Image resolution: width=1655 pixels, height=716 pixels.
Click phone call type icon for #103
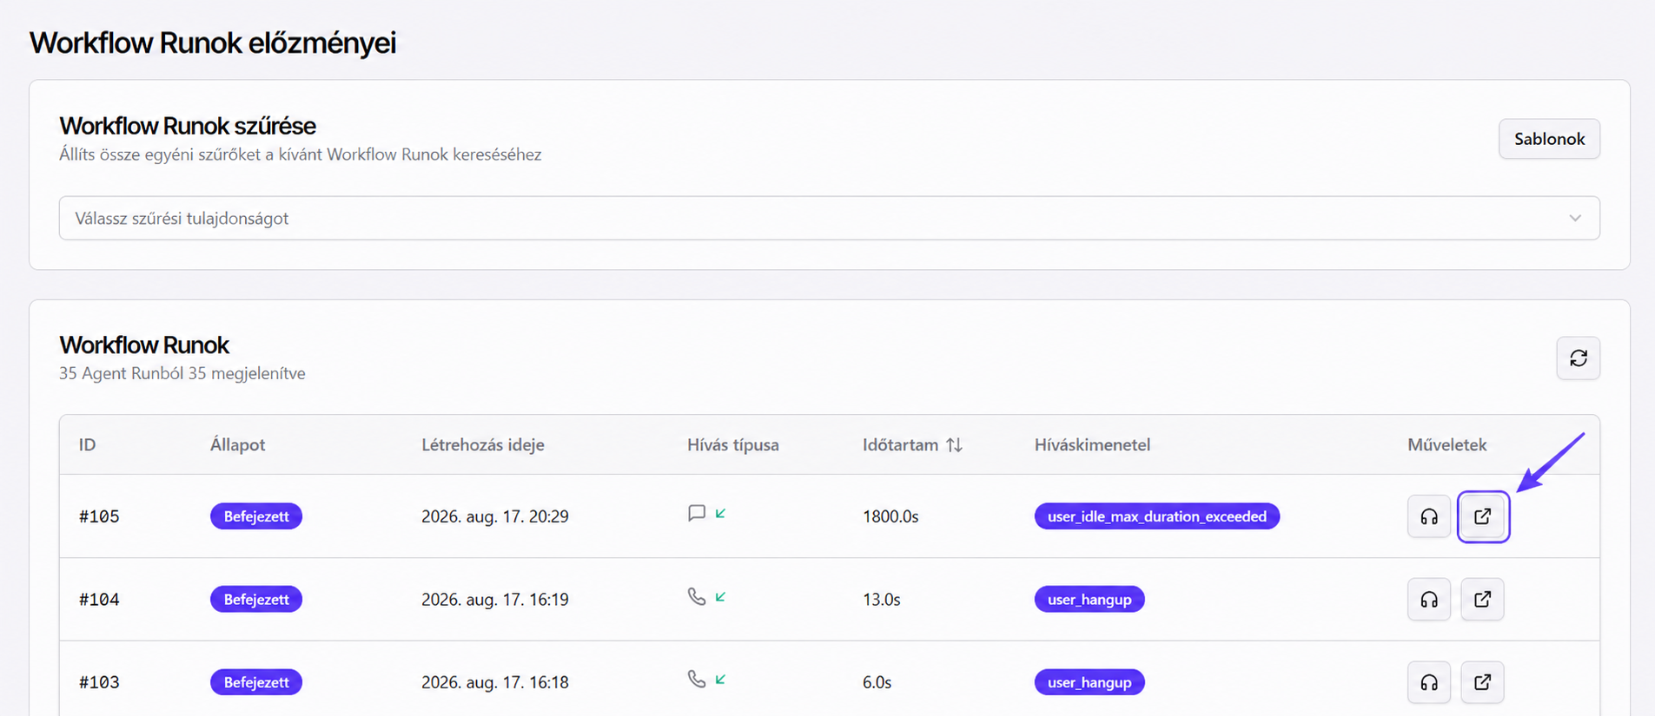tap(697, 679)
